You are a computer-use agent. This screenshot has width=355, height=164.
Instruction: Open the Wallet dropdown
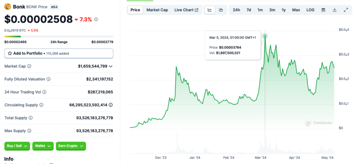point(43,146)
